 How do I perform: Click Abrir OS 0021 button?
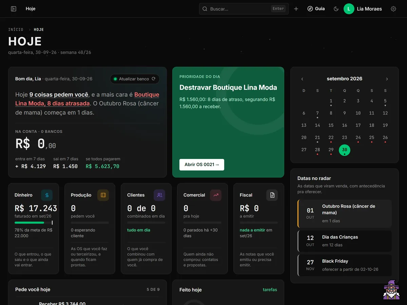[202, 165]
